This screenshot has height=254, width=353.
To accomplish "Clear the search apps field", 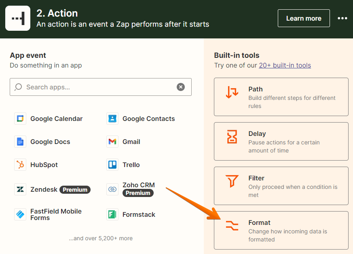I will tap(181, 87).
